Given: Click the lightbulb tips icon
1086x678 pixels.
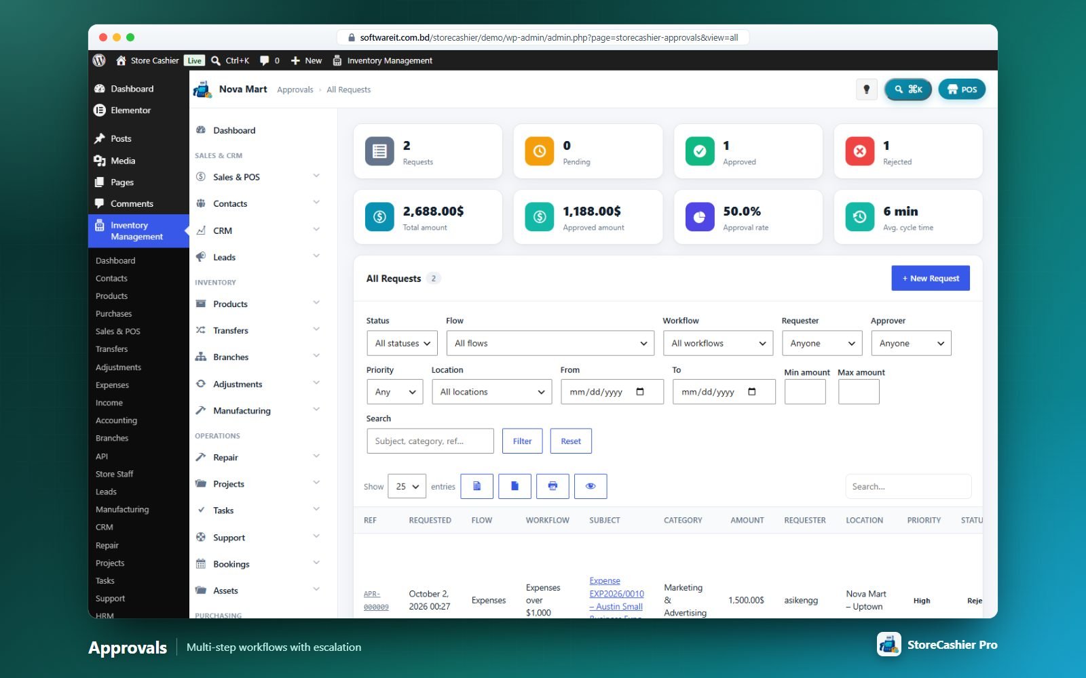Looking at the screenshot, I should (866, 89).
